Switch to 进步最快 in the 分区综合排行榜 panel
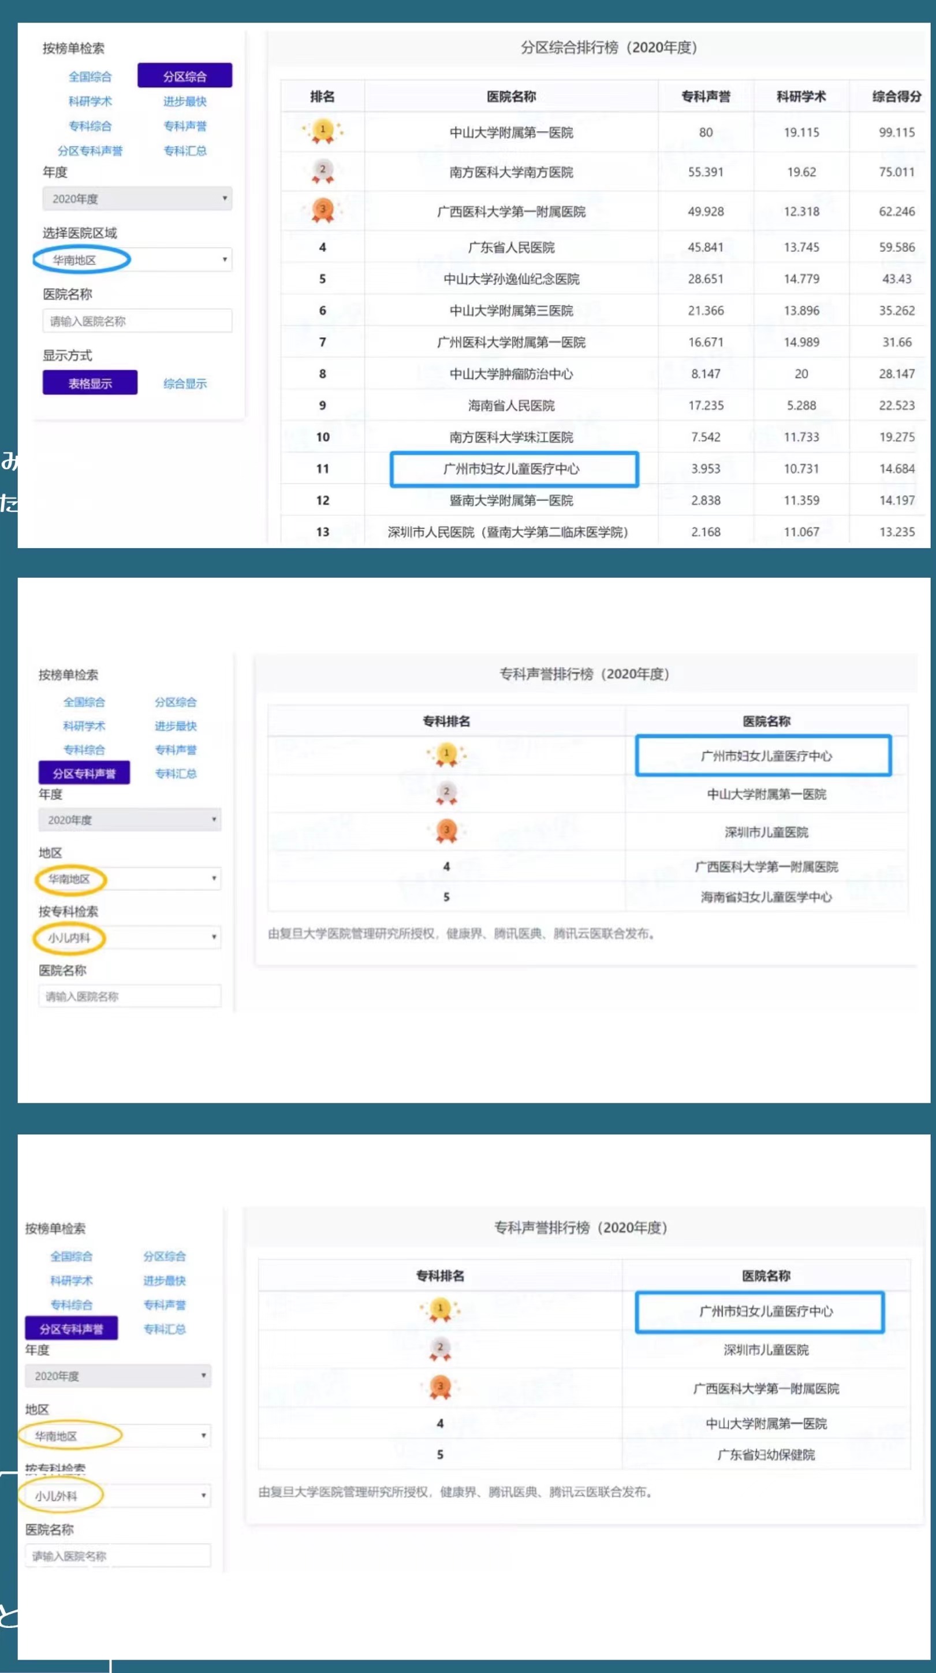The width and height of the screenshot is (936, 1673). point(185,101)
